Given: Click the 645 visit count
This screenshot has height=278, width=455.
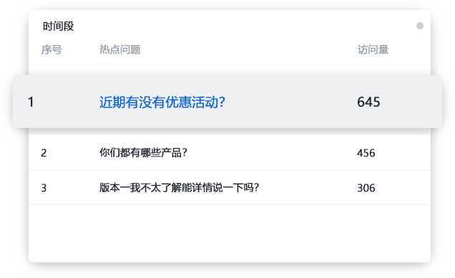Looking at the screenshot, I should pyautogui.click(x=368, y=102).
